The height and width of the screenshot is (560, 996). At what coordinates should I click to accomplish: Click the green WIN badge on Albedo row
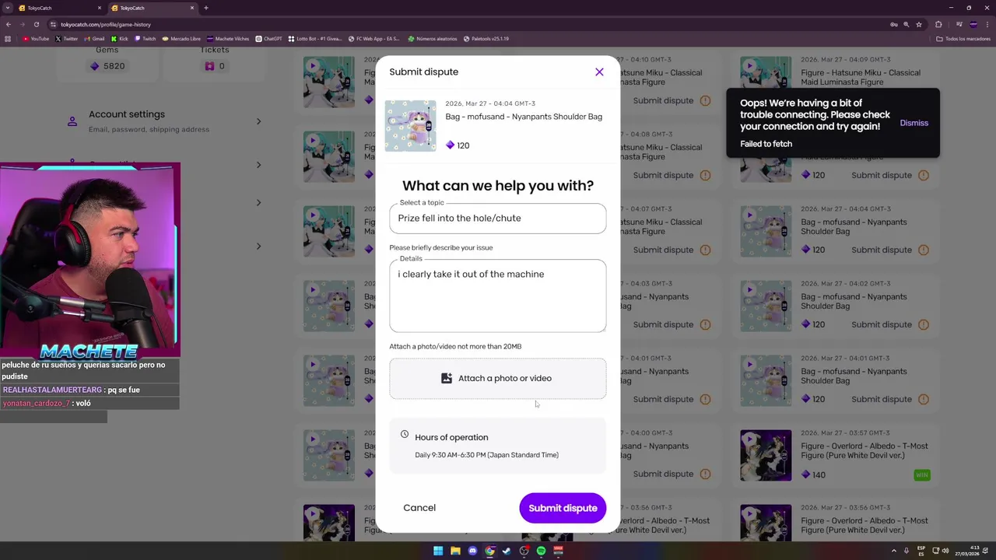[922, 474]
